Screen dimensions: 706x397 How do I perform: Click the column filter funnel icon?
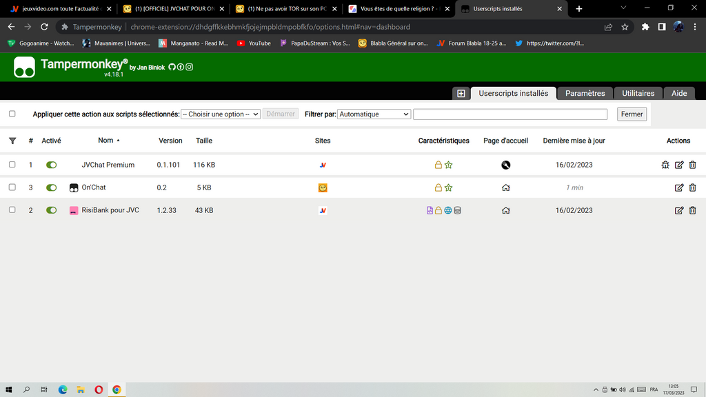click(12, 141)
